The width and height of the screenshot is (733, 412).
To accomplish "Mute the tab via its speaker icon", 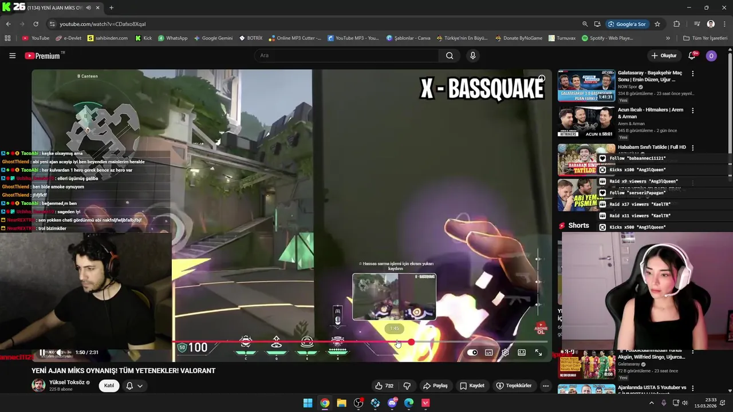I will [88, 8].
